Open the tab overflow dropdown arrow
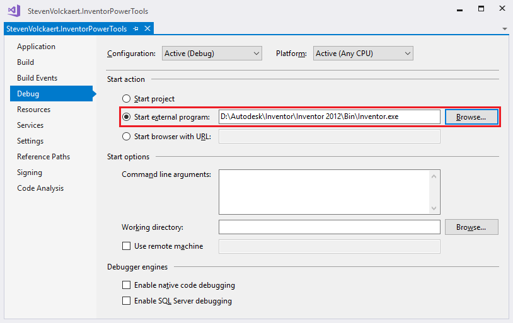The image size is (513, 323). (x=505, y=29)
